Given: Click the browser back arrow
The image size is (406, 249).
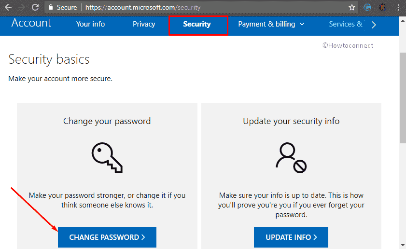Looking at the screenshot, I should point(8,8).
